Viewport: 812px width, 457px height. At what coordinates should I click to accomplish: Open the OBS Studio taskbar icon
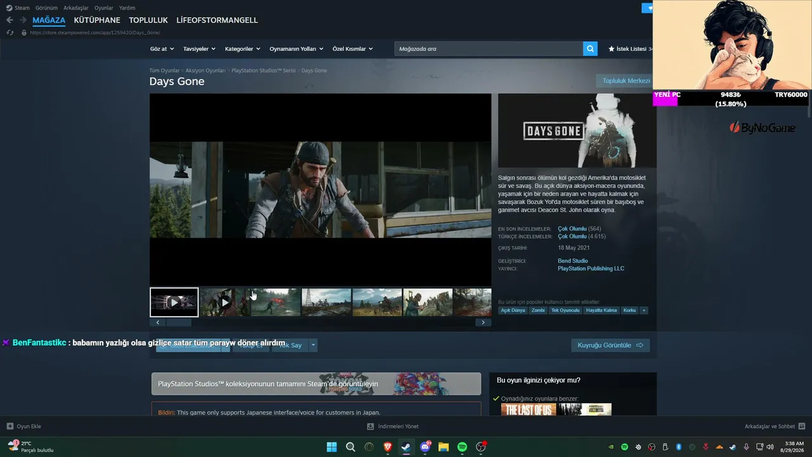coord(481,447)
